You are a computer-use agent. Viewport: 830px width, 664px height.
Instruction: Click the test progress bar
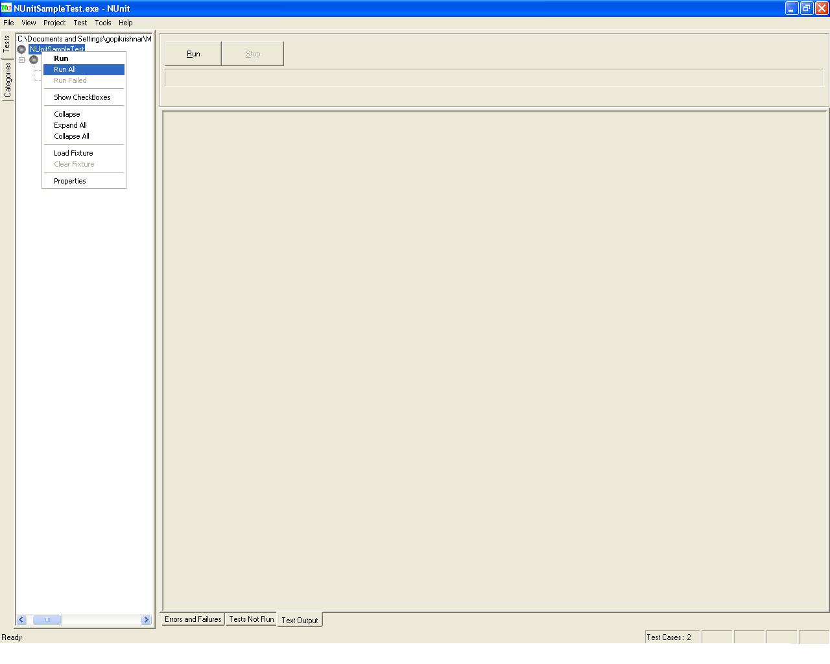click(x=493, y=77)
